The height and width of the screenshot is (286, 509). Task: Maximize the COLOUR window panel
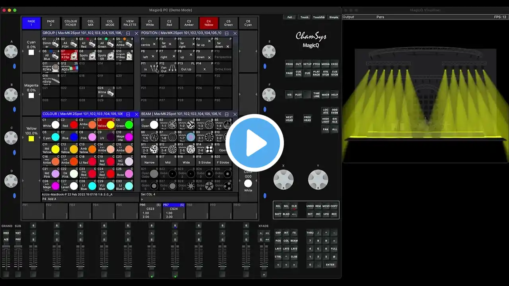click(x=128, y=114)
